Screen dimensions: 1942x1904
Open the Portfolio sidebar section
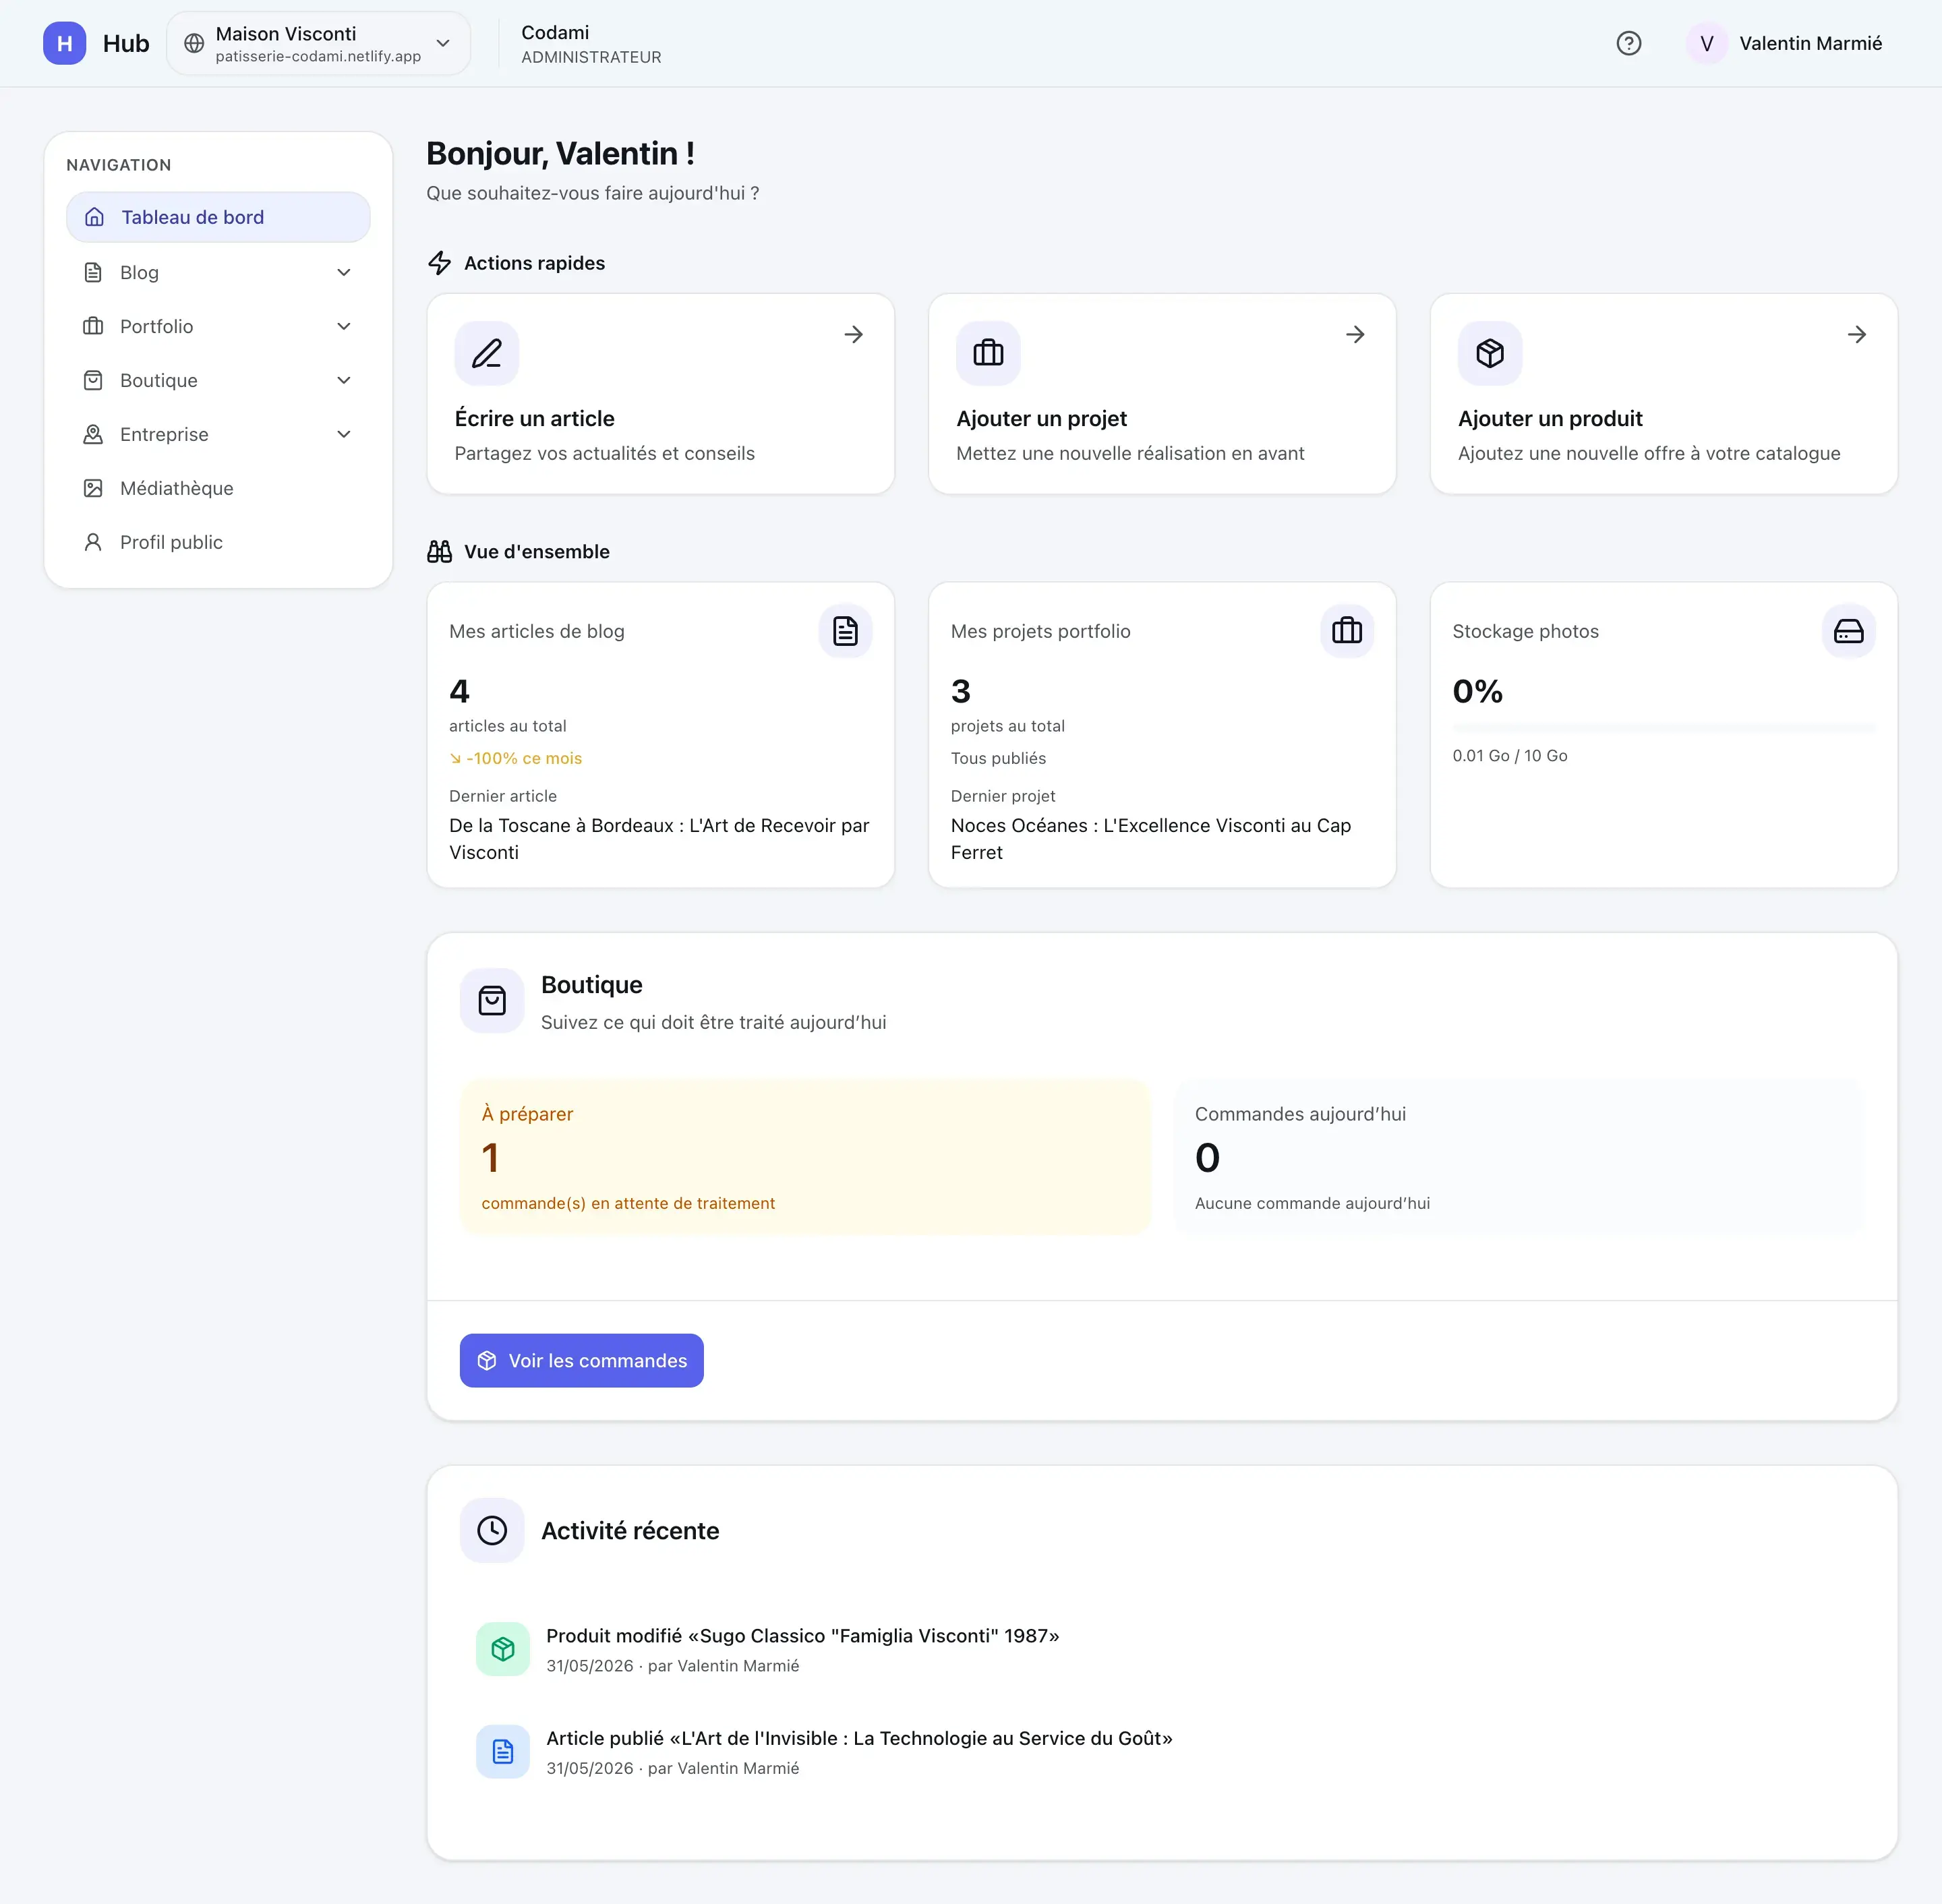[218, 326]
